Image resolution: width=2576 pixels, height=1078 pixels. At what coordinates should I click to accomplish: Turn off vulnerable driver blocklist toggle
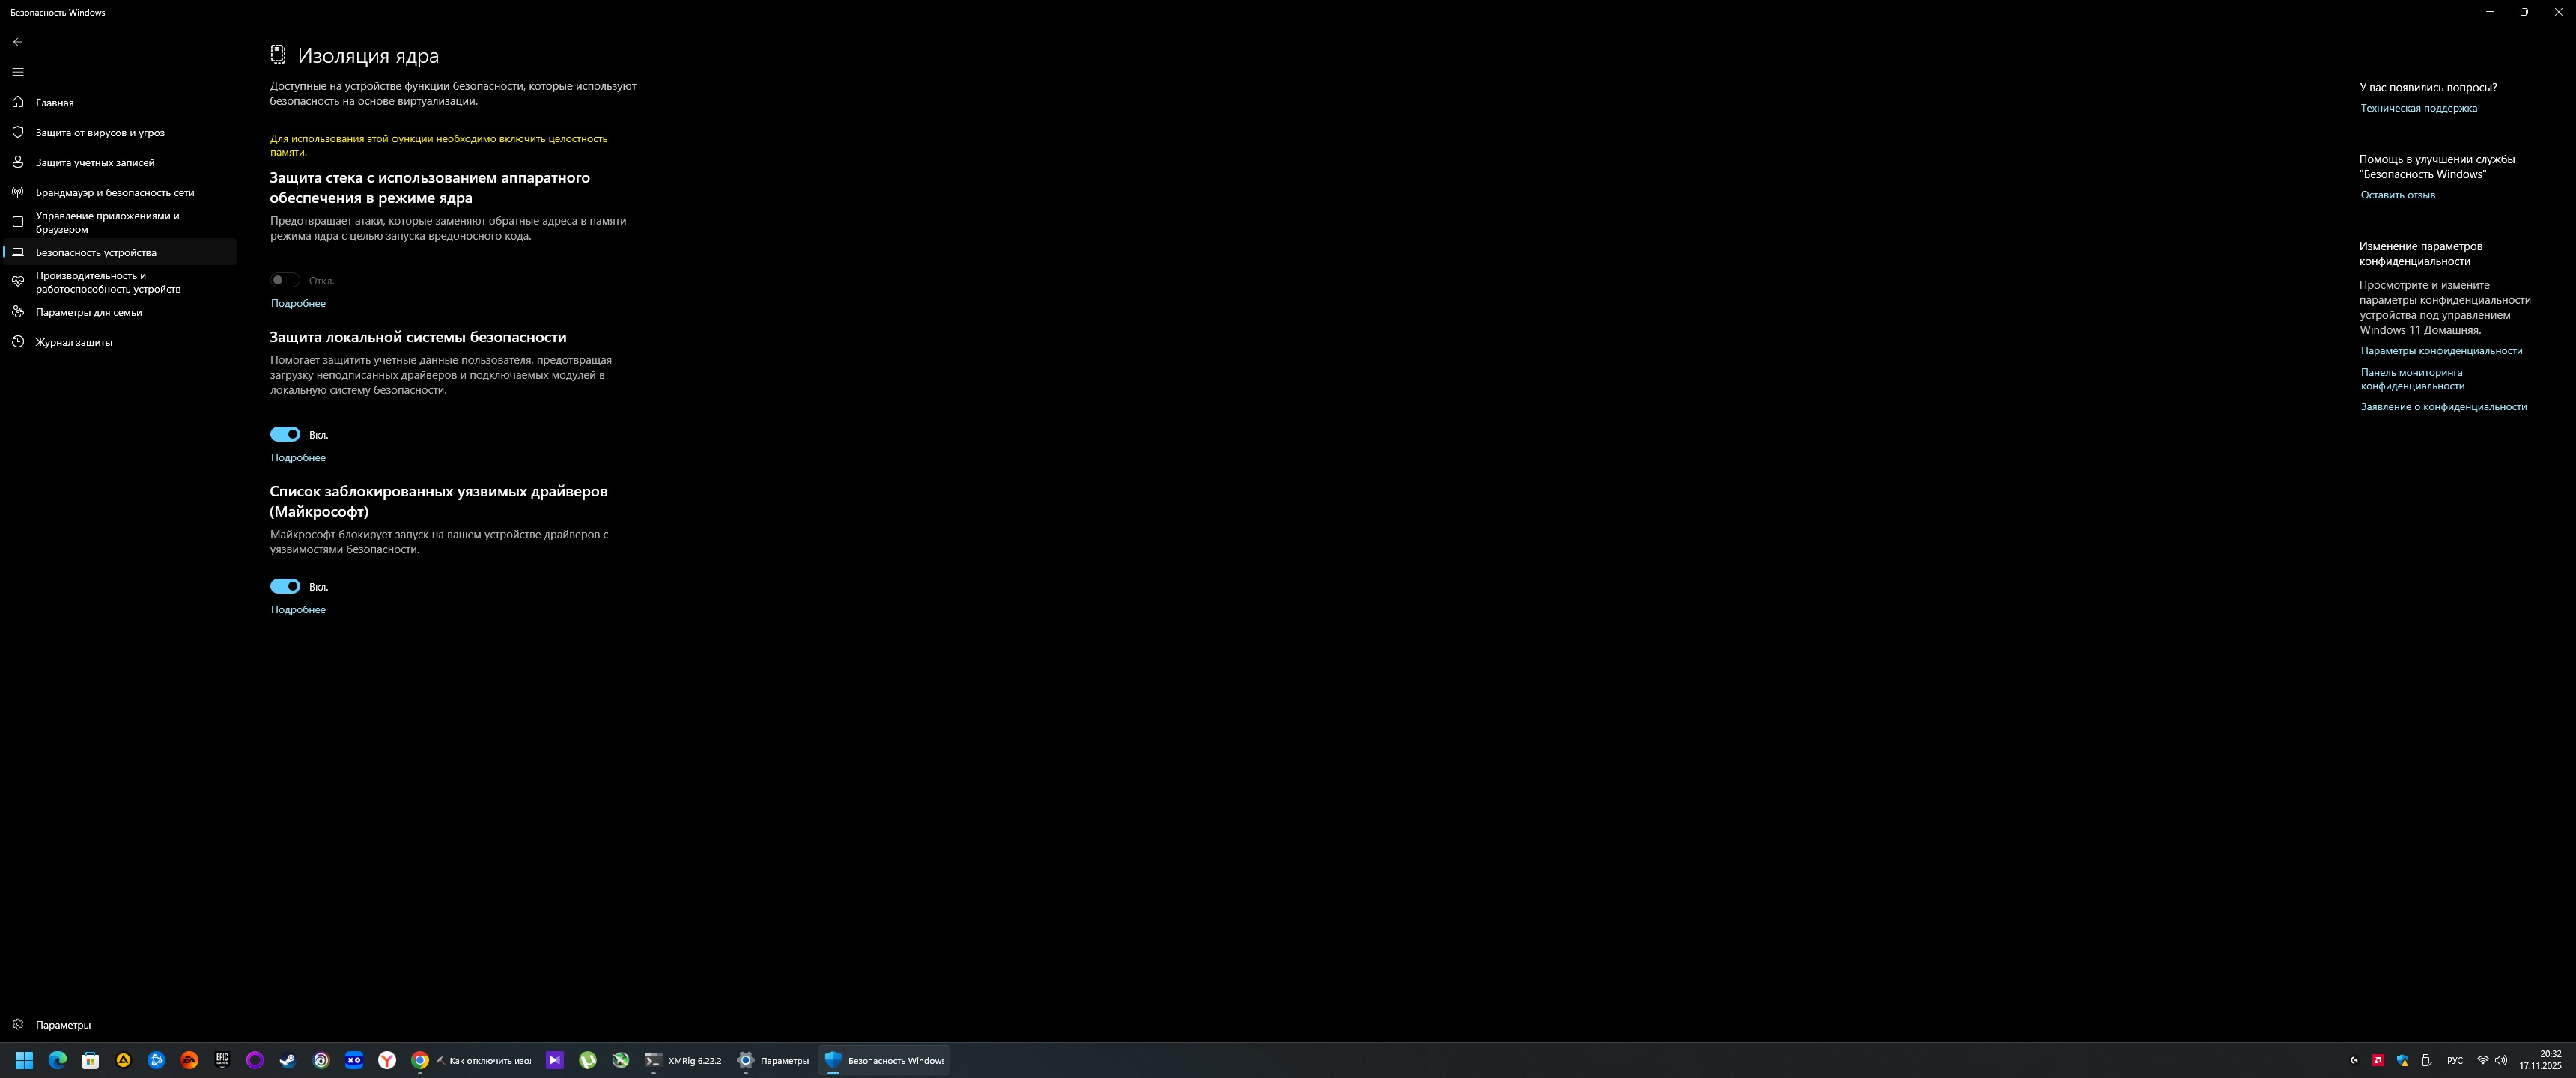pos(285,586)
